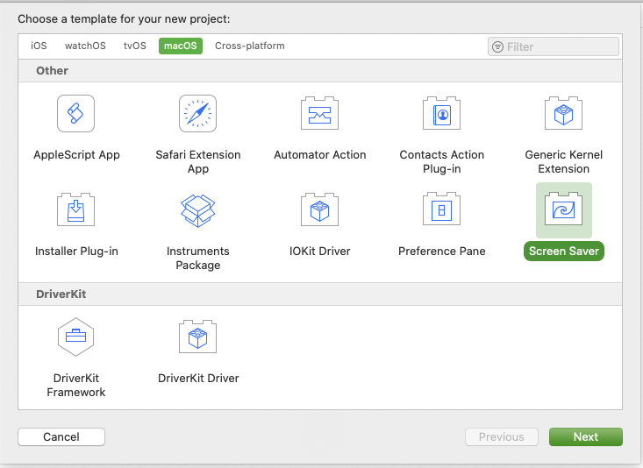Open the watchOS platform tab
Viewport: 643px width, 468px height.
[85, 46]
